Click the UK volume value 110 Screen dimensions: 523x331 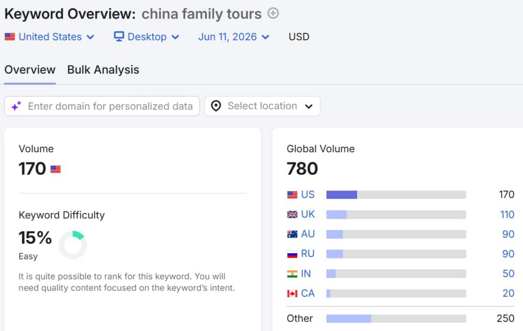pos(507,214)
